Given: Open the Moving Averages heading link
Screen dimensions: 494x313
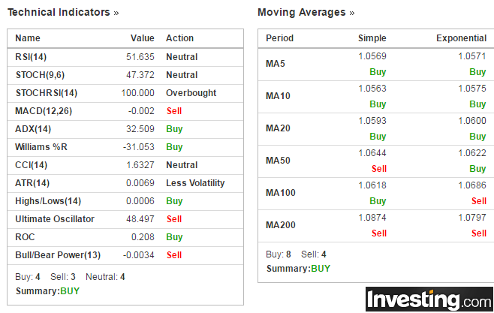Looking at the screenshot, I should 302,12.
